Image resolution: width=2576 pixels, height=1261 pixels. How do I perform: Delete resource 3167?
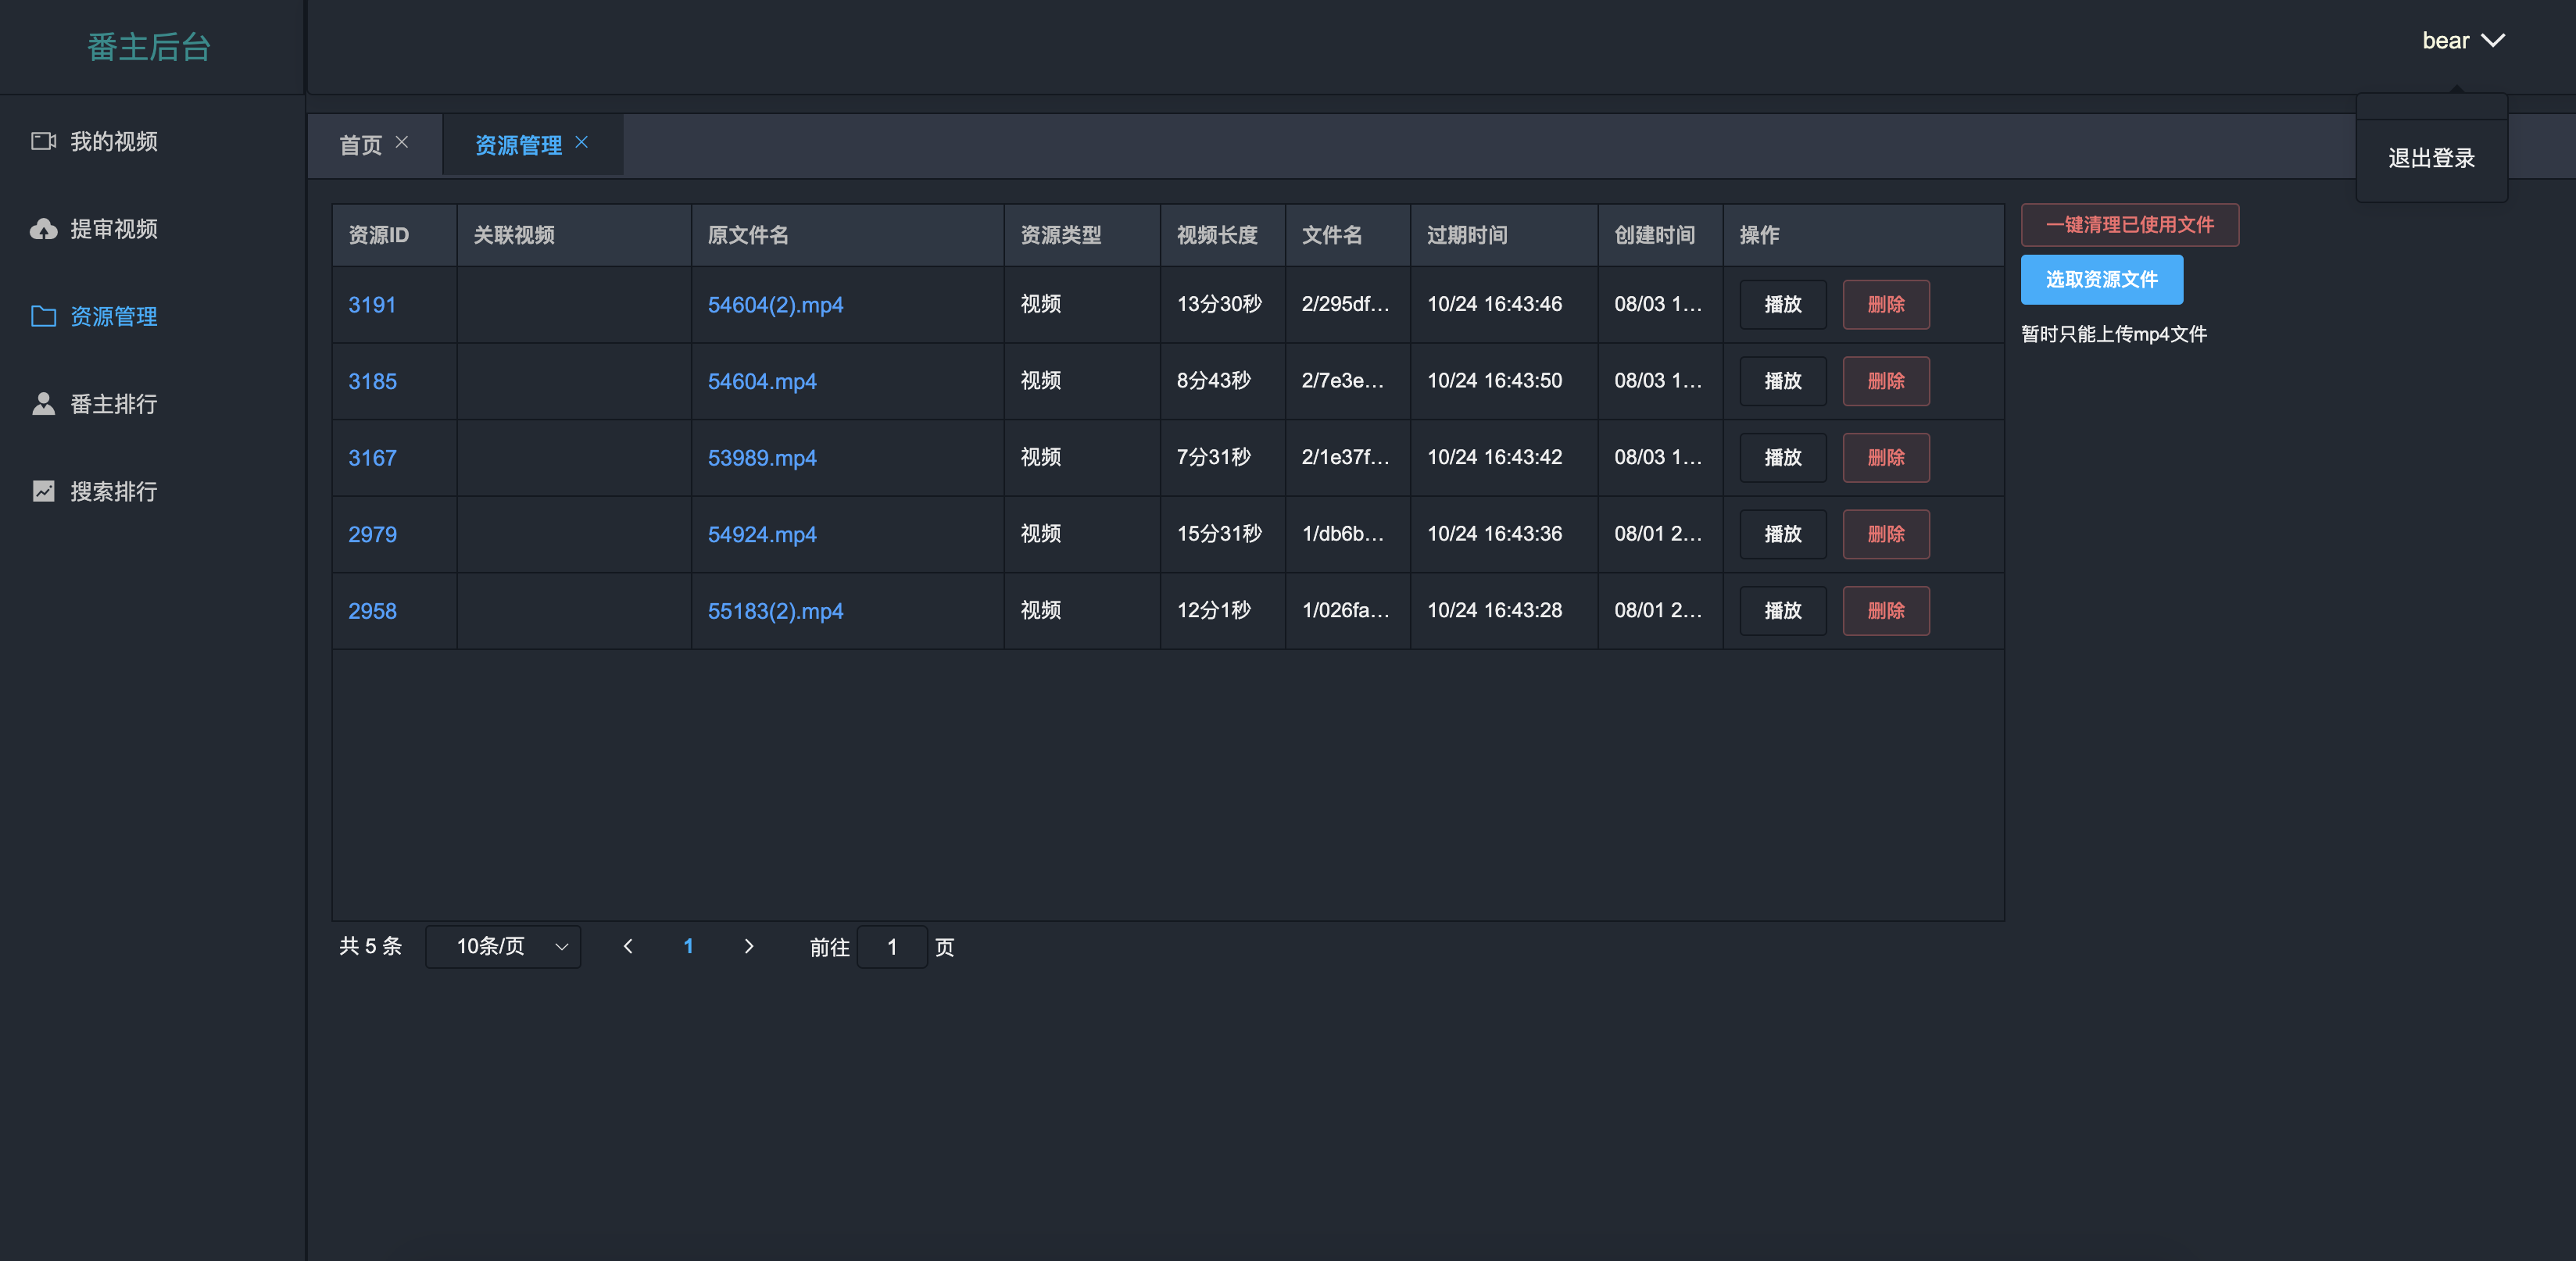click(1885, 457)
